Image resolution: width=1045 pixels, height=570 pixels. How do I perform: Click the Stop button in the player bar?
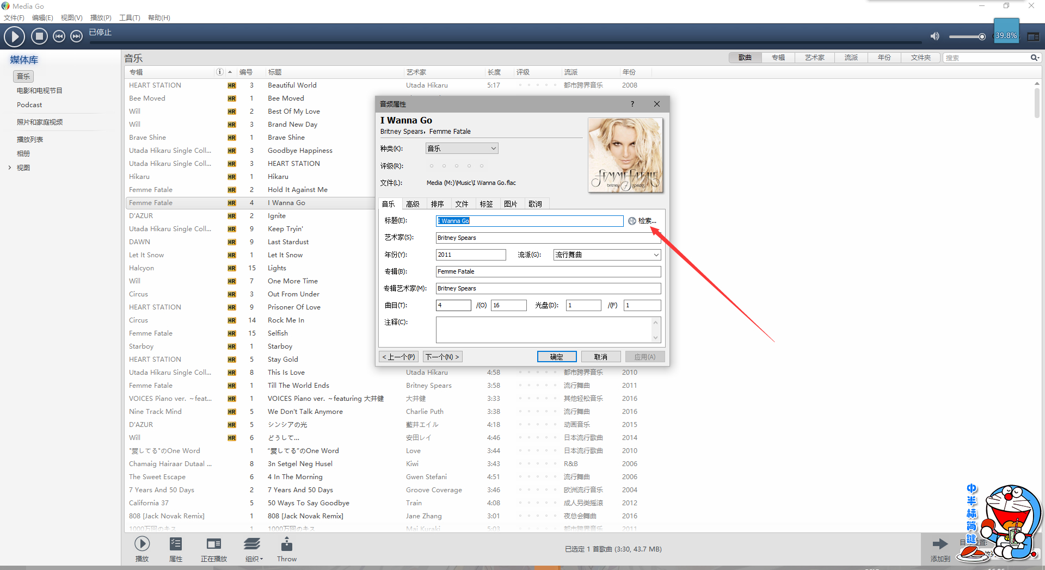[39, 36]
